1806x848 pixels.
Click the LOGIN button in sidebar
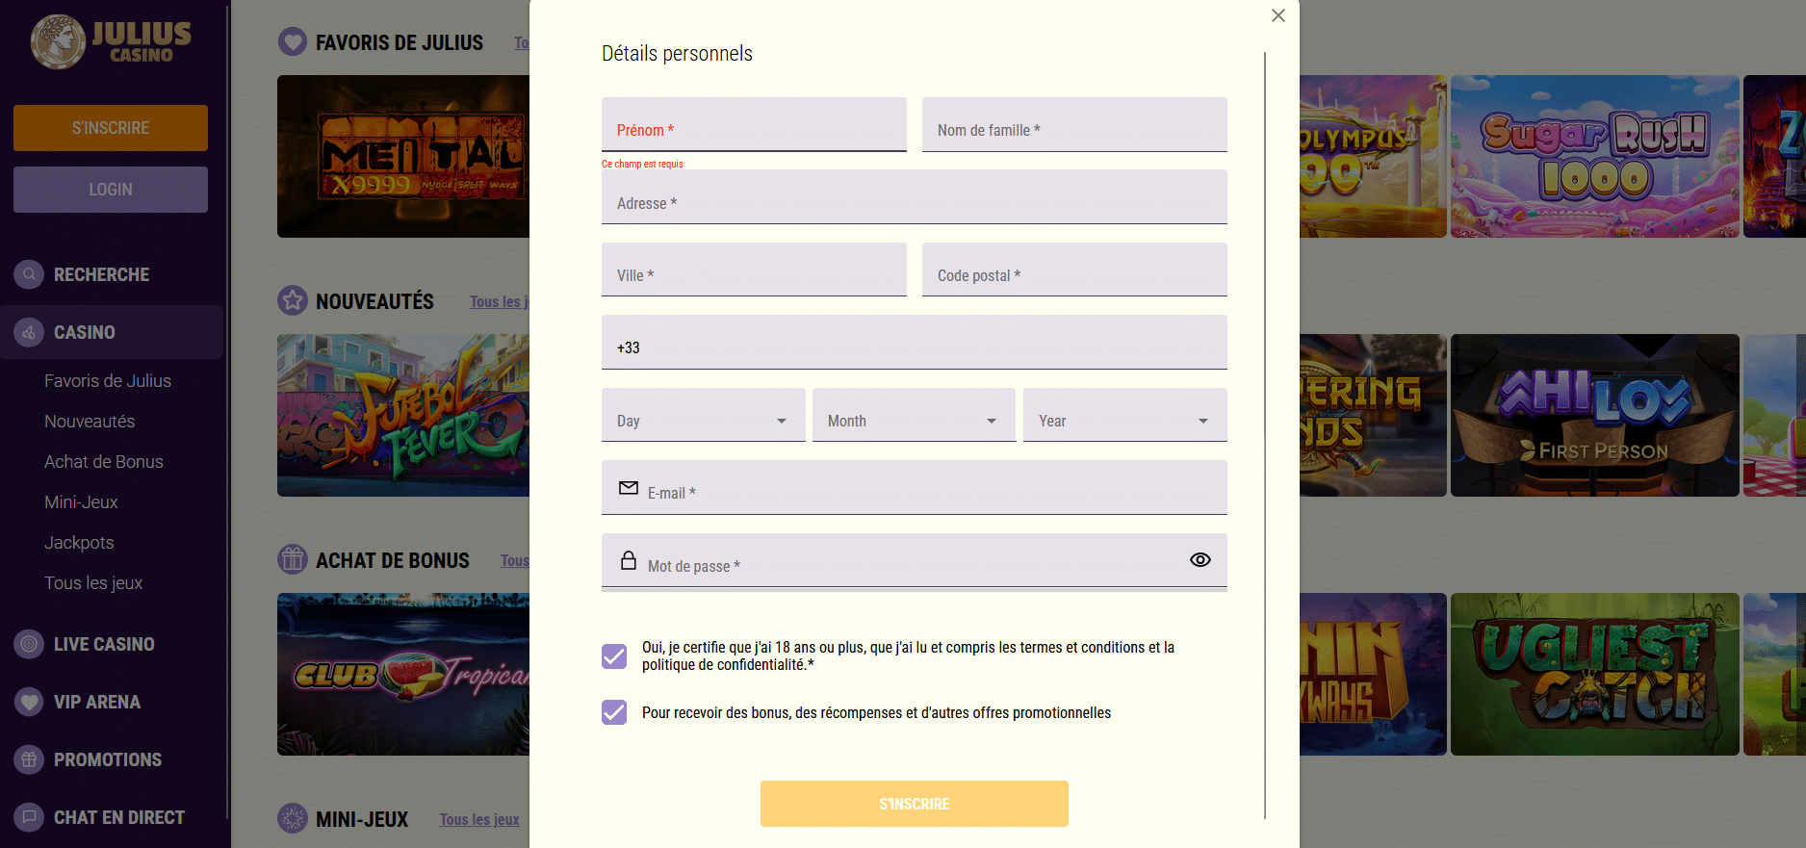111,190
